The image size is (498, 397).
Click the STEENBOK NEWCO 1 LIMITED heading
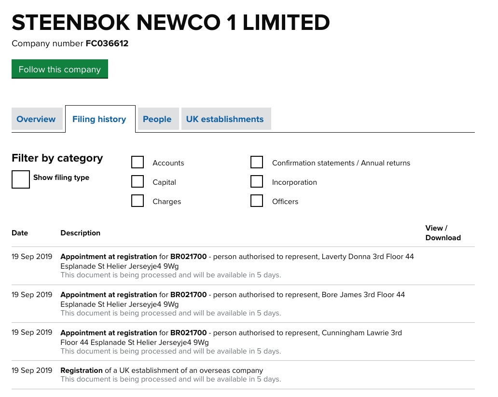[x=171, y=22]
